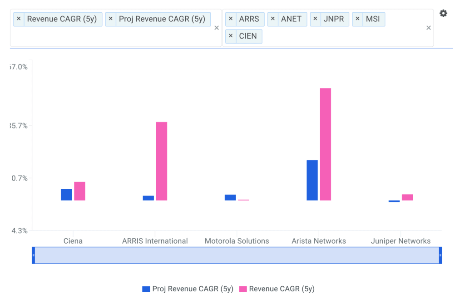
Task: Remove the ANET ticker tag
Action: point(273,19)
